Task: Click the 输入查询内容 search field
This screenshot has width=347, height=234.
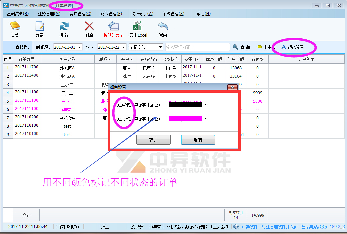Action: click(x=197, y=47)
